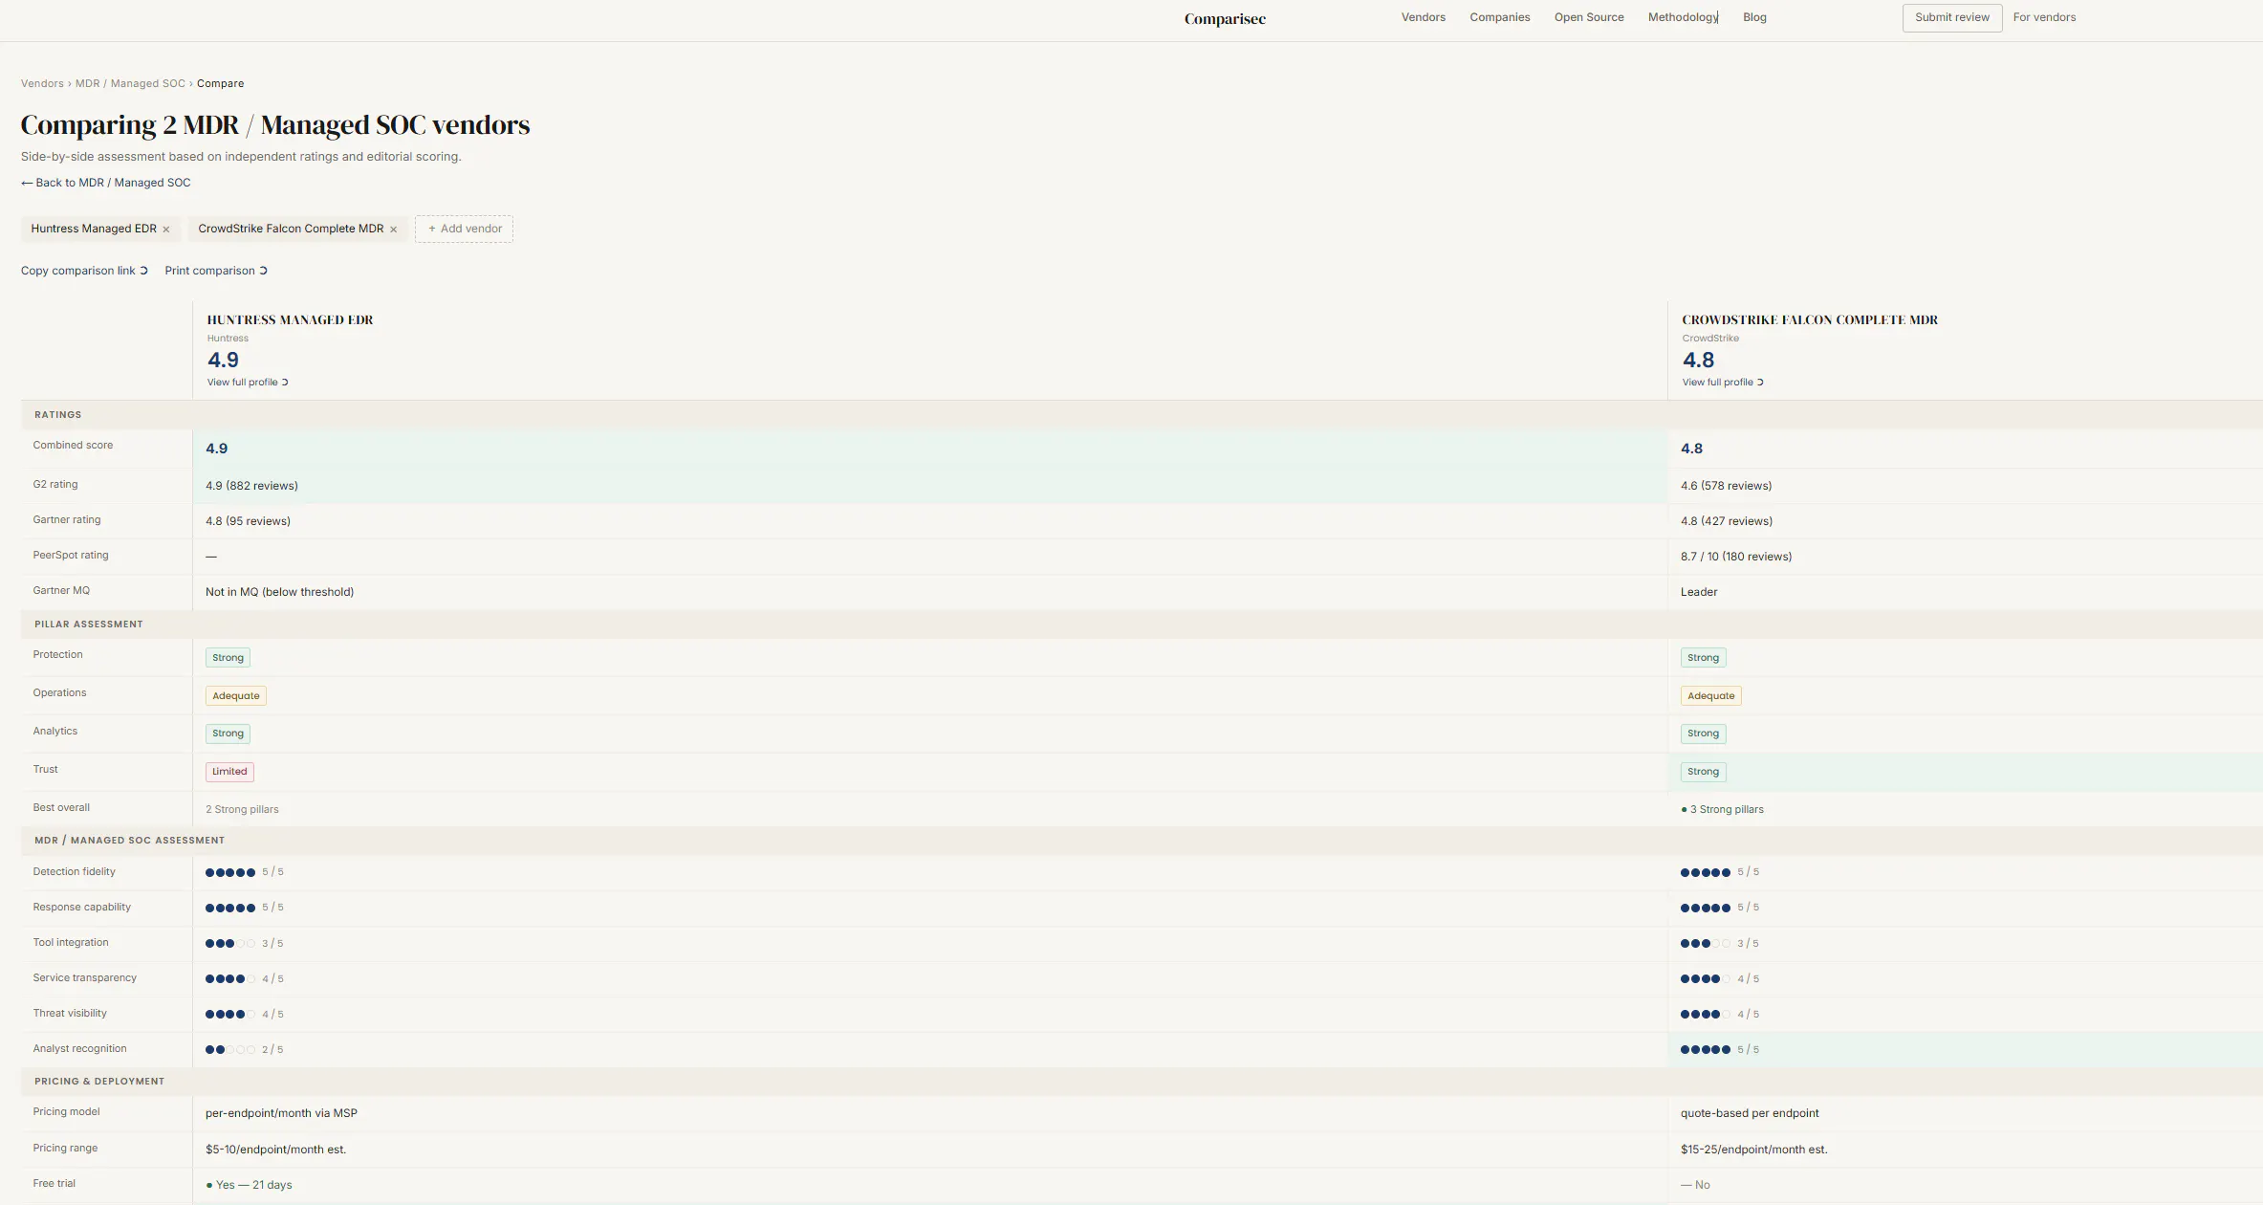Click CrowdStrike Trust Strong badge
This screenshot has height=1205, width=2263.
tap(1703, 772)
